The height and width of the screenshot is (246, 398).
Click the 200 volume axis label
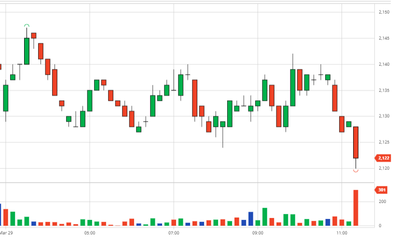click(382, 202)
